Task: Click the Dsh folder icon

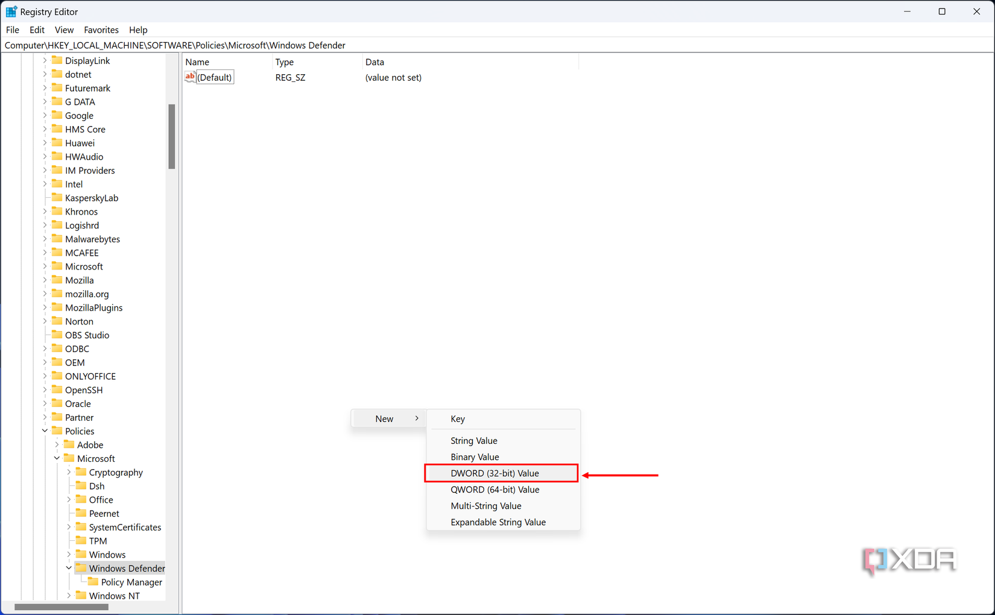Action: pos(81,486)
